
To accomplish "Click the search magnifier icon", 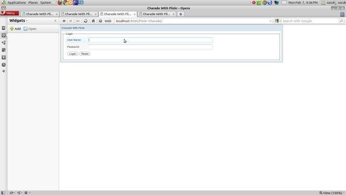I will (x=341, y=21).
